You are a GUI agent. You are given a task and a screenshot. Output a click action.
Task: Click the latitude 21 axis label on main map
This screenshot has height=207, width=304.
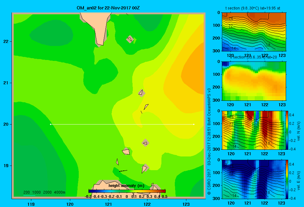6,83
